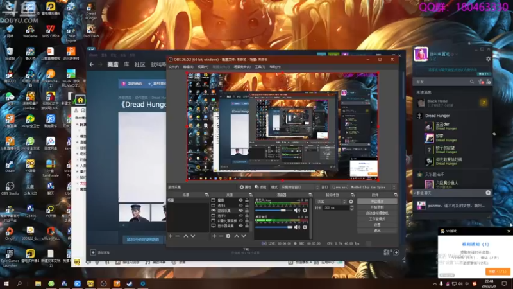The image size is (513, 289).
Task: Adjust 桌面音频 volume slider
Action: pyautogui.click(x=274, y=227)
